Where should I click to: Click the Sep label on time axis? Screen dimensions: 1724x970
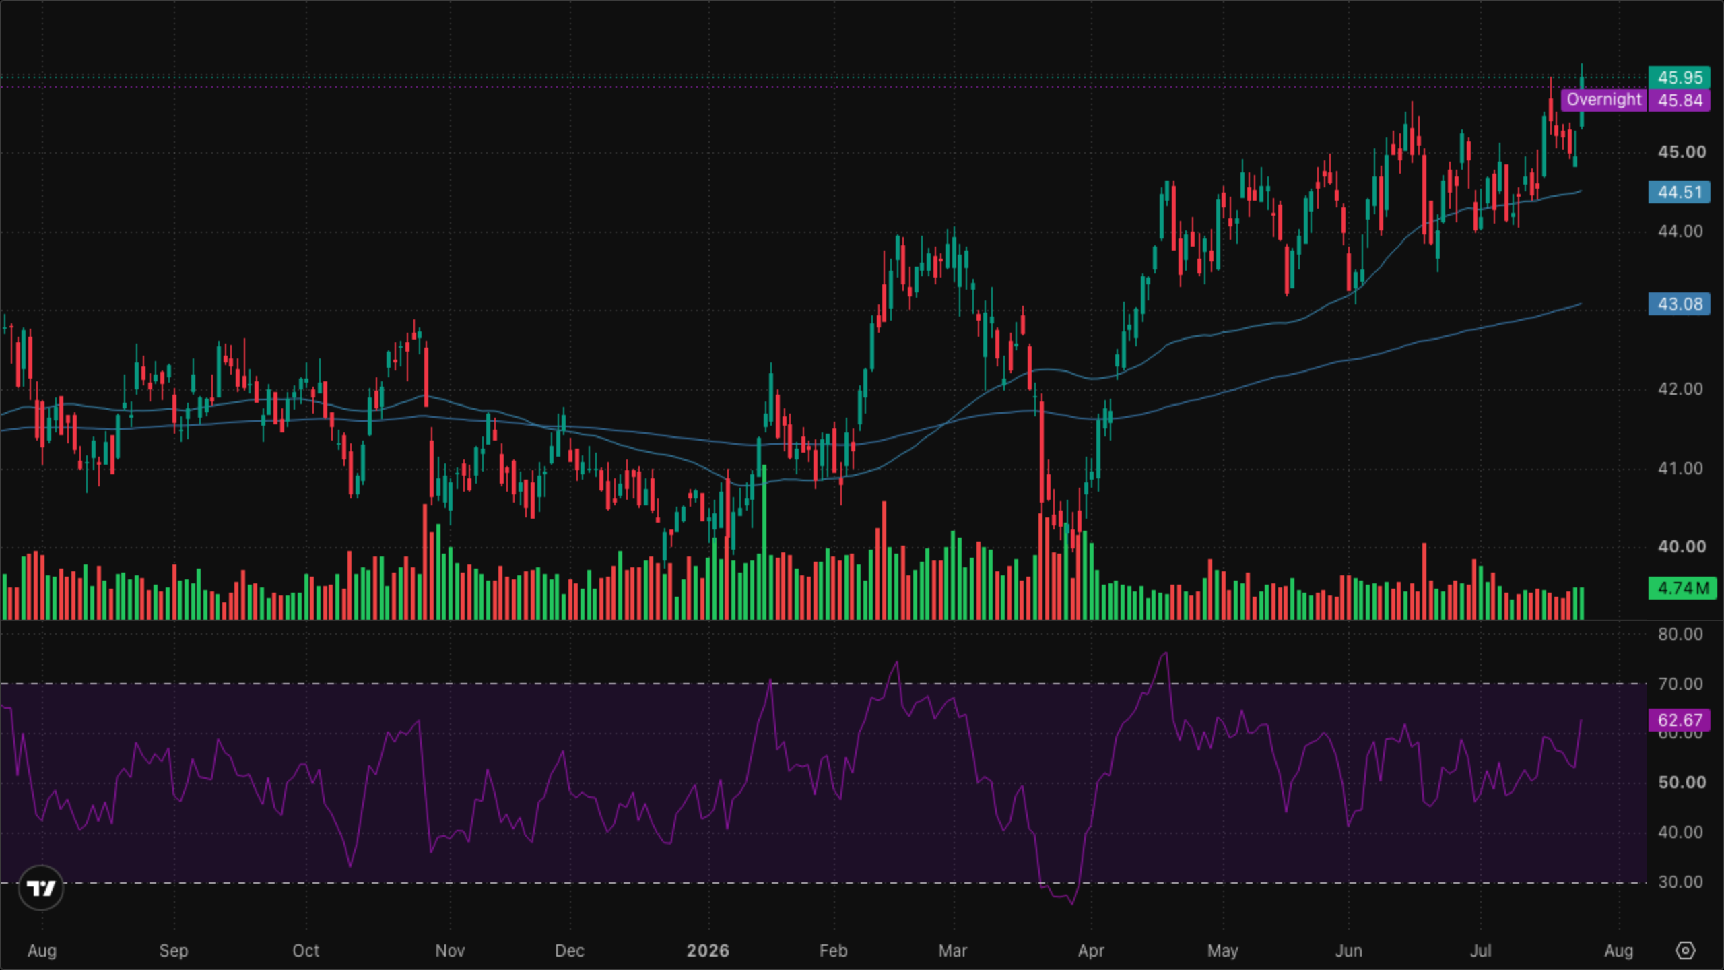pos(173,950)
